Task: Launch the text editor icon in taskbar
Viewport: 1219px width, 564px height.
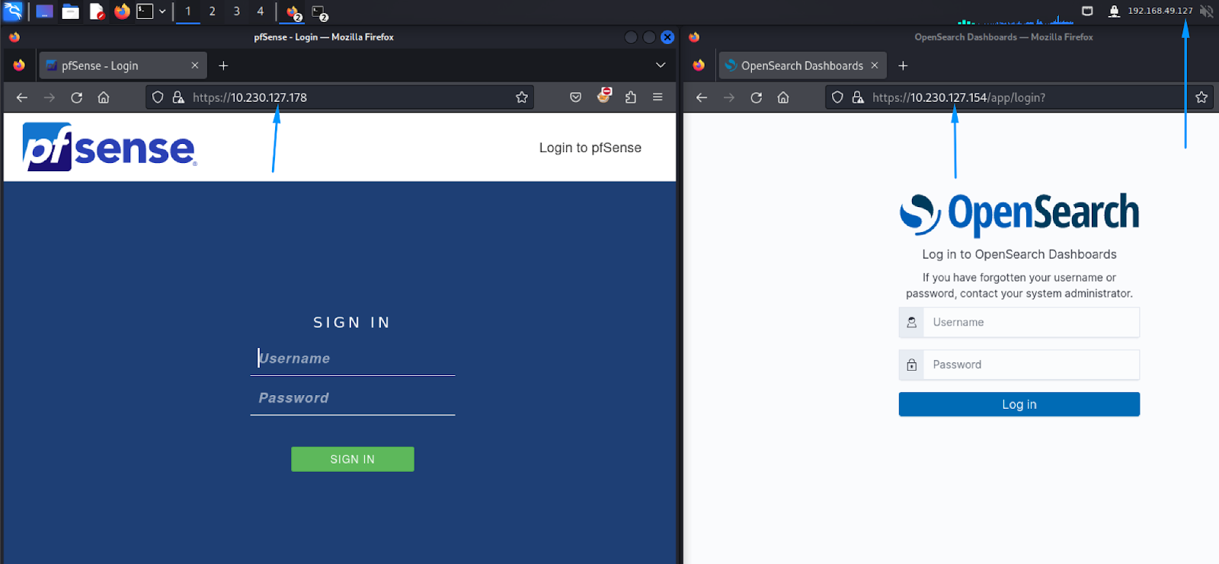Action: pos(96,11)
